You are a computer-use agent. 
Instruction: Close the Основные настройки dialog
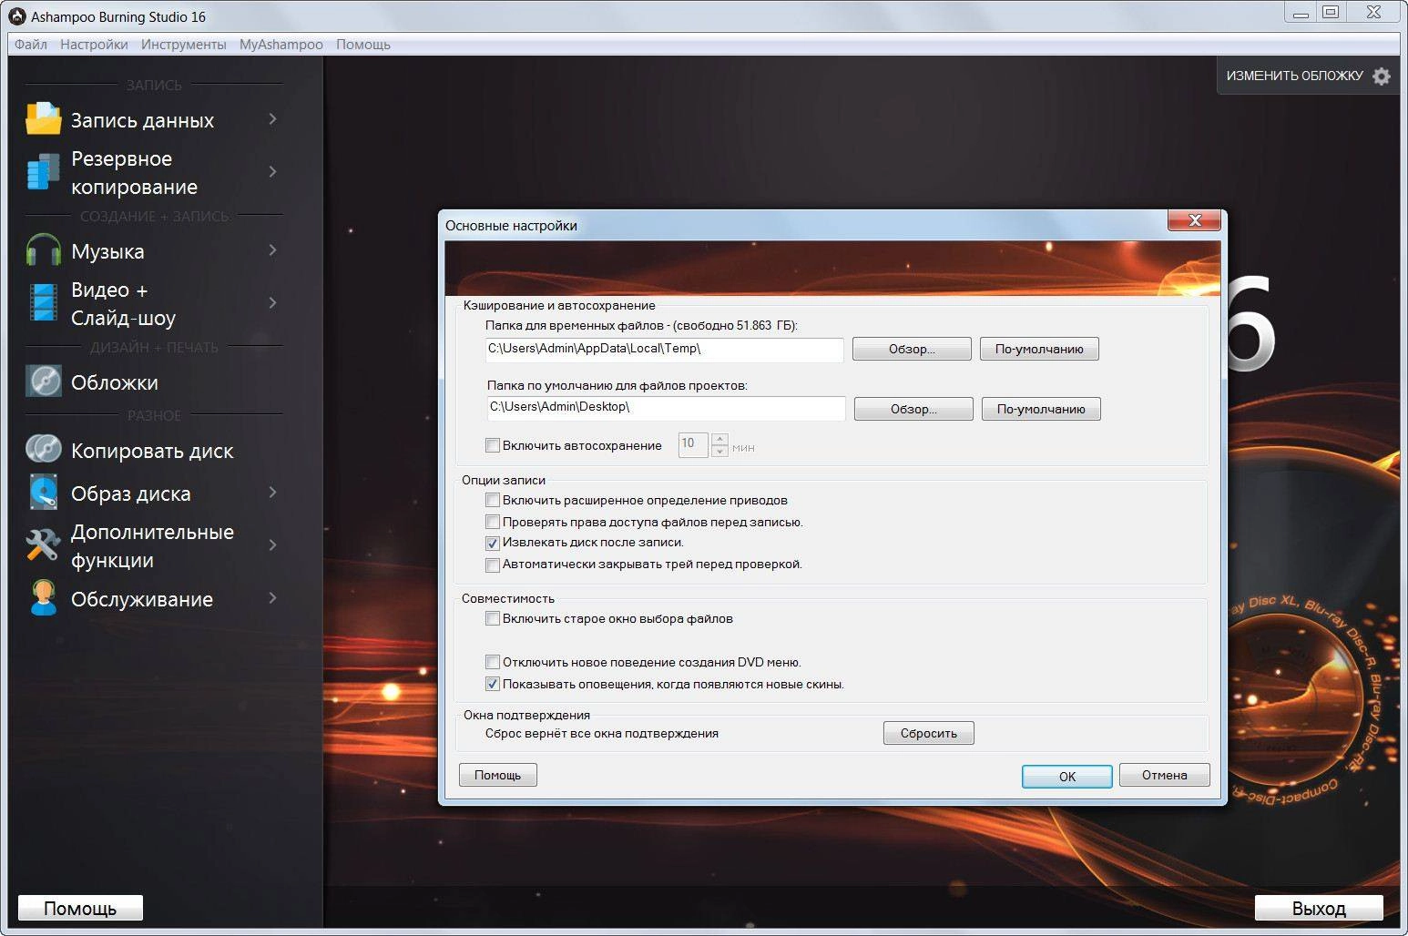[1195, 220]
